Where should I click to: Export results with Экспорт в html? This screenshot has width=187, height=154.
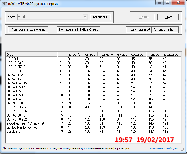tap(165, 29)
